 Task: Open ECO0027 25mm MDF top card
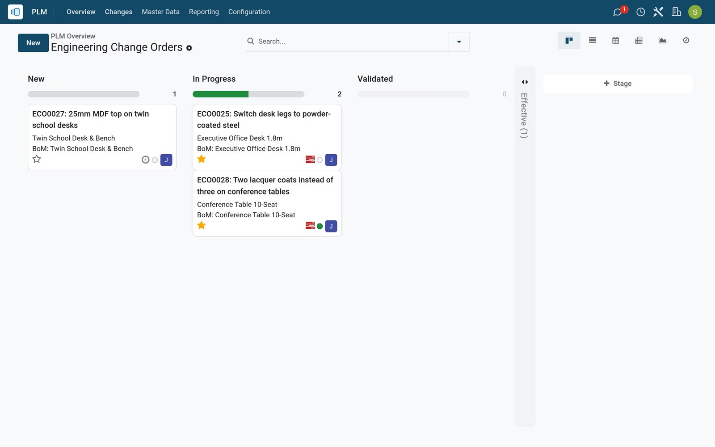pos(102,137)
